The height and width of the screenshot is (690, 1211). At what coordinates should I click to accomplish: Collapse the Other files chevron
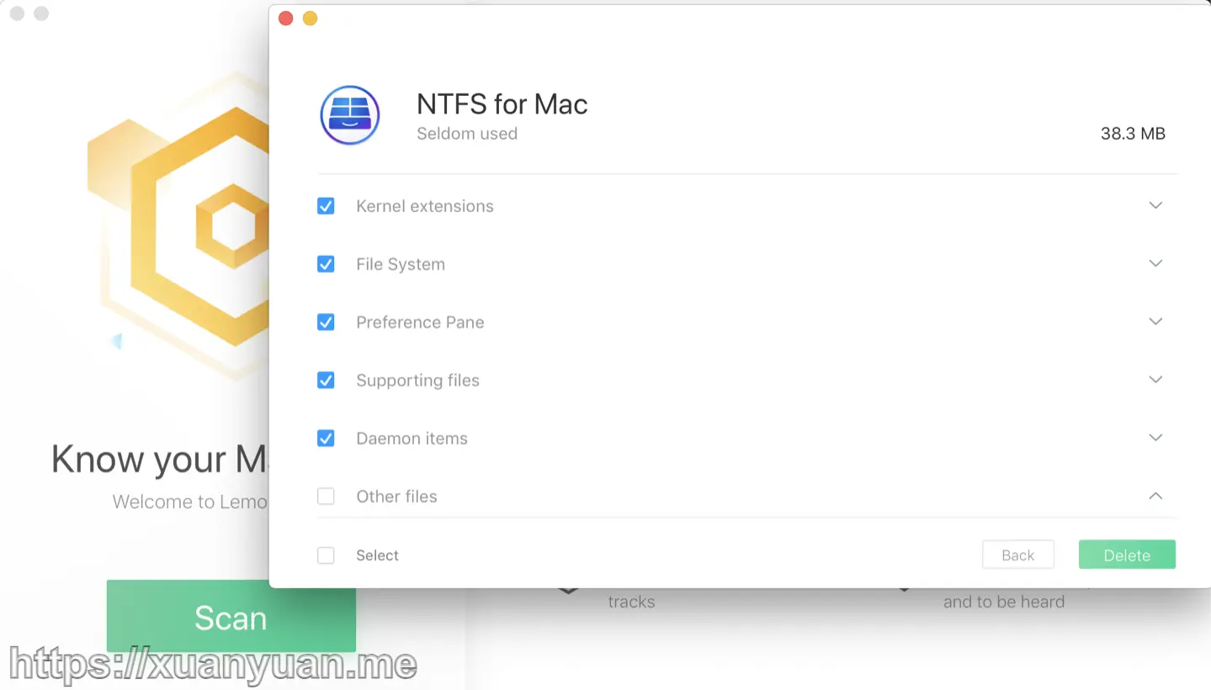point(1155,496)
